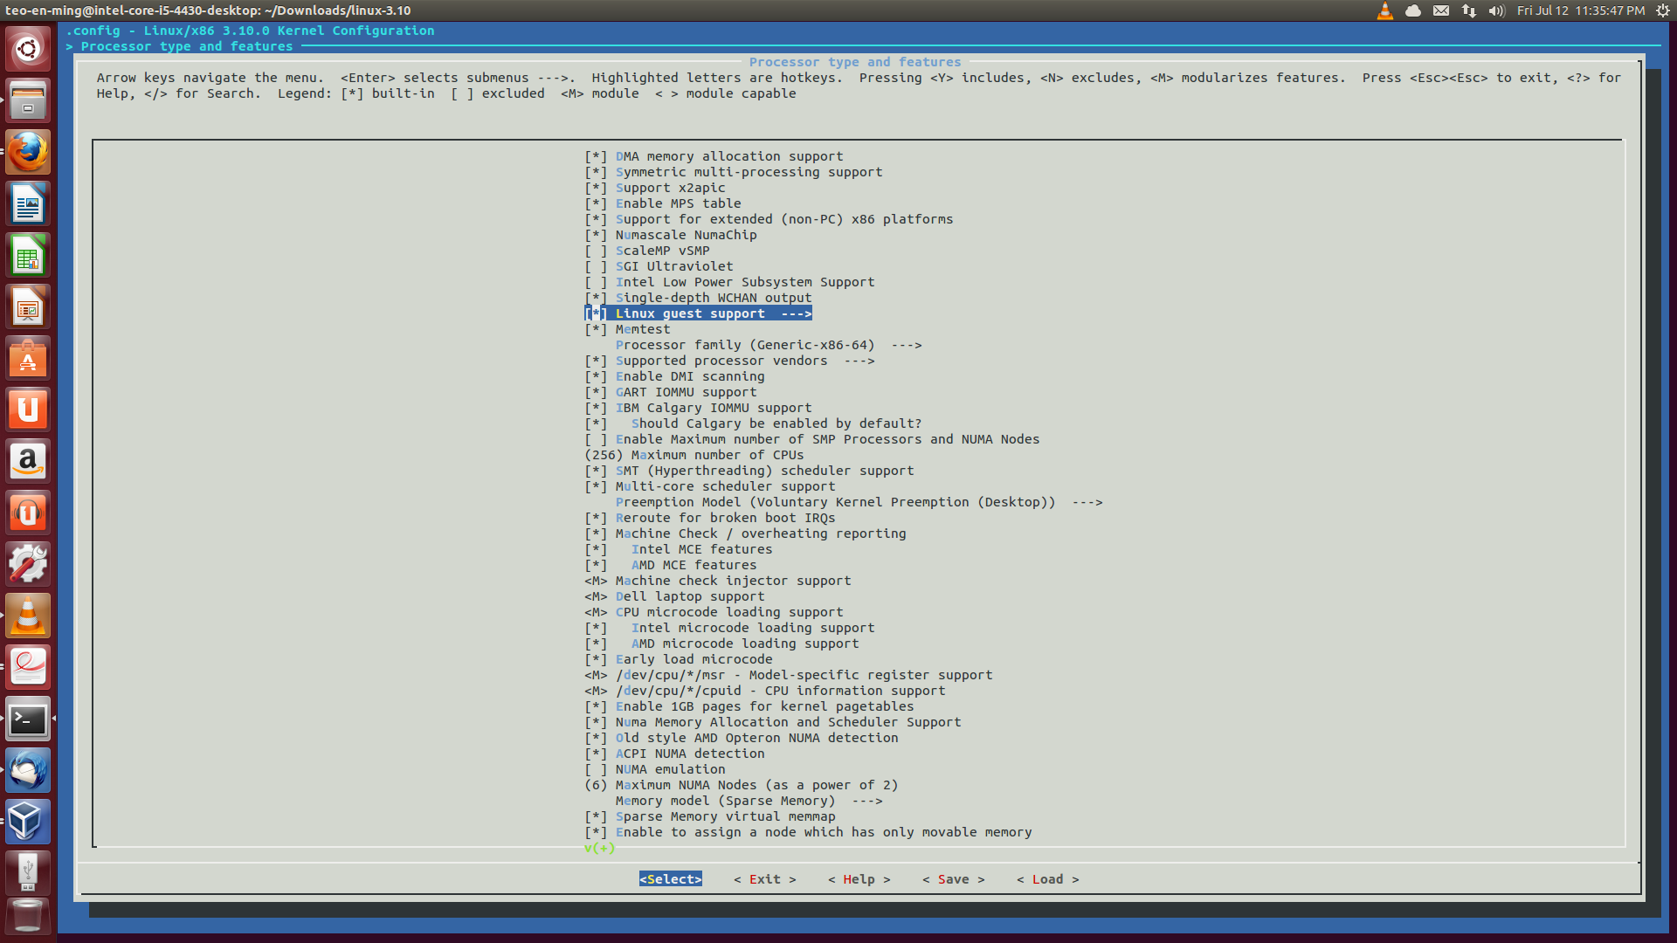Select Supported processor vendors menu entry

point(744,361)
